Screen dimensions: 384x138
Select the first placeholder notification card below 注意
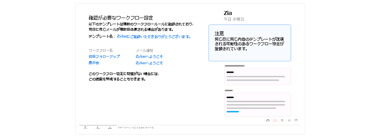pyautogui.click(x=258, y=77)
